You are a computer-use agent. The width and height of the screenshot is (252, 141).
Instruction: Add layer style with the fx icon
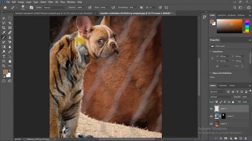(x=221, y=138)
